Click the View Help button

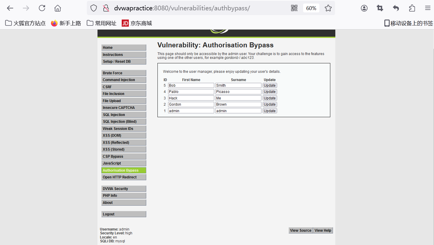[323, 231]
